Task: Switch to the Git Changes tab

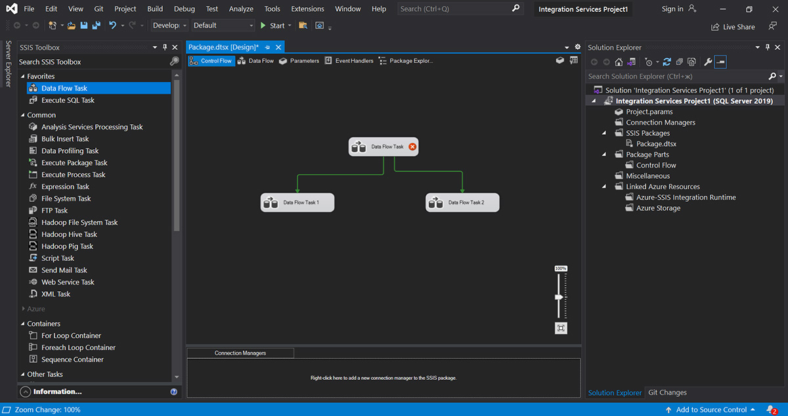Action: pos(667,392)
